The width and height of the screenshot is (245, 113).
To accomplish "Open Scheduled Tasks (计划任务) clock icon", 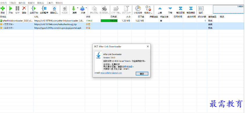I will point(138,8).
